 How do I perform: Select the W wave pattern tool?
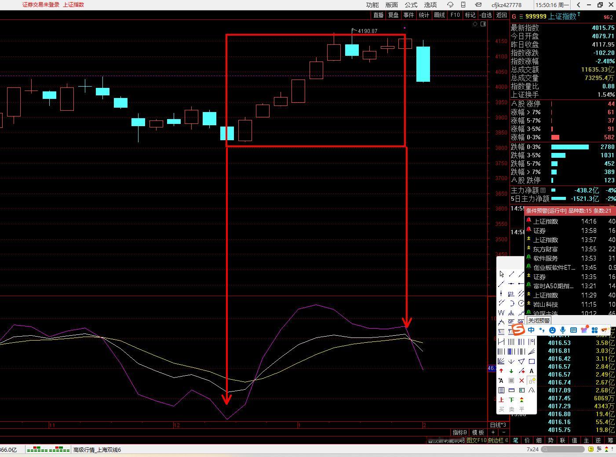tap(501, 313)
